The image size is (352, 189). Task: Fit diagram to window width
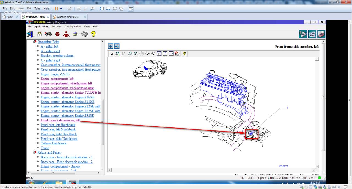pos(171,54)
